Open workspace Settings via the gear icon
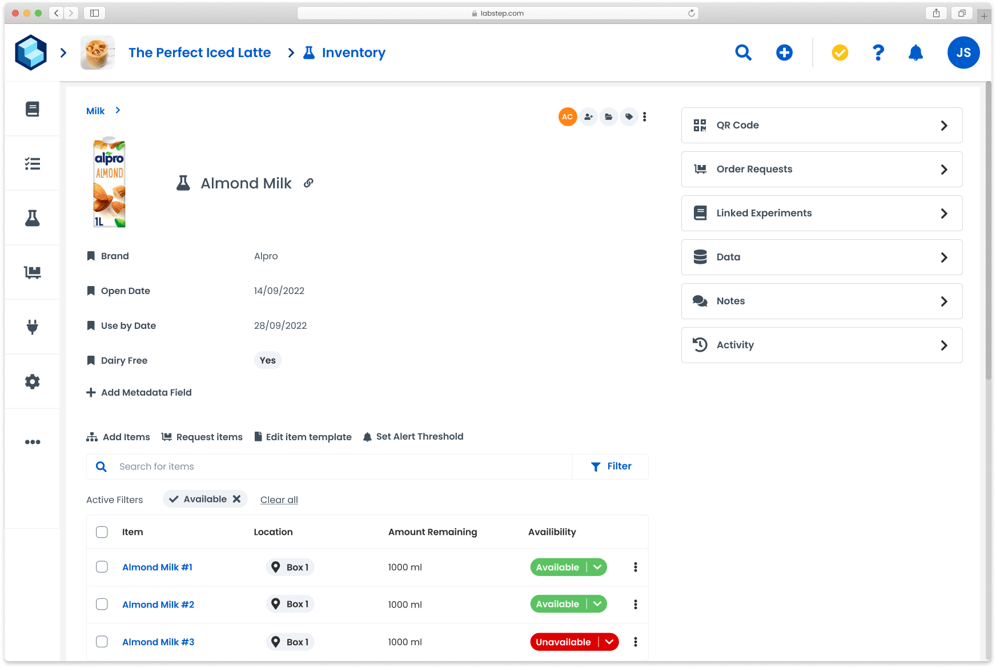This screenshot has width=996, height=668. (33, 381)
